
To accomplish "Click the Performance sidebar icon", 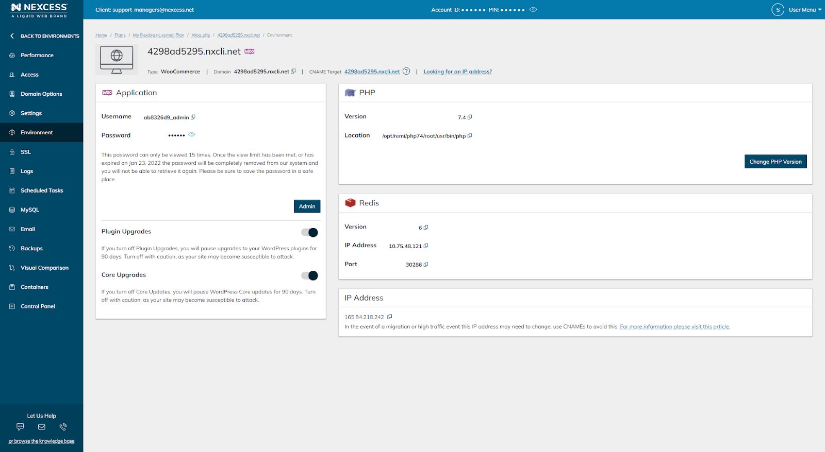I will [12, 55].
